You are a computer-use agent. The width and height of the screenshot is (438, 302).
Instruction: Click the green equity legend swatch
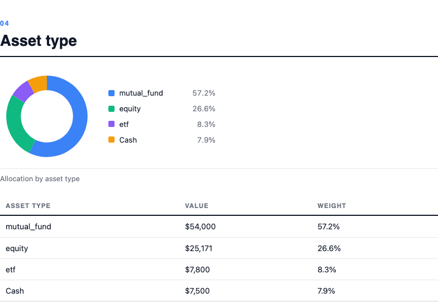click(x=112, y=108)
